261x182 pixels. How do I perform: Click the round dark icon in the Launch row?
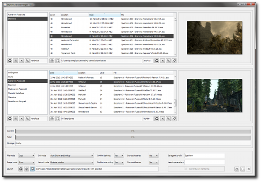click(21, 169)
